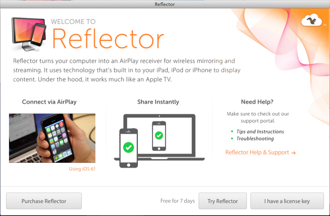Click the green bullet beside Tips and Instructions
The height and width of the screenshot is (216, 330).
point(232,131)
